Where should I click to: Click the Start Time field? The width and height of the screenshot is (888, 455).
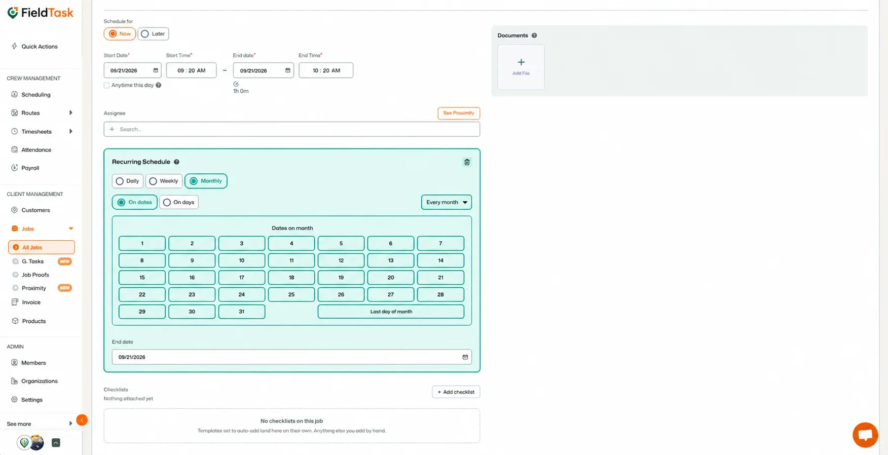(191, 70)
